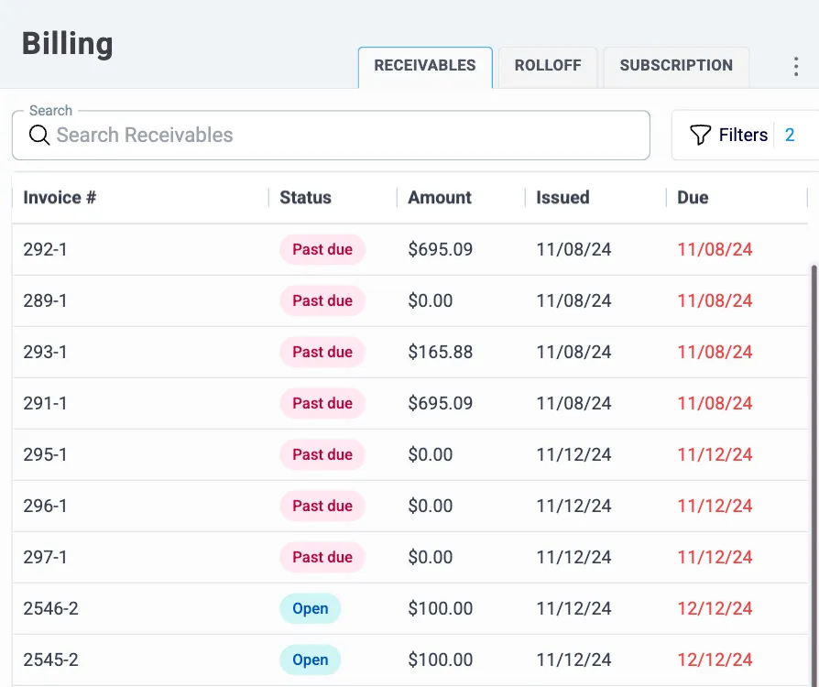Sort table by Status column
This screenshot has height=687, width=819.
point(305,198)
